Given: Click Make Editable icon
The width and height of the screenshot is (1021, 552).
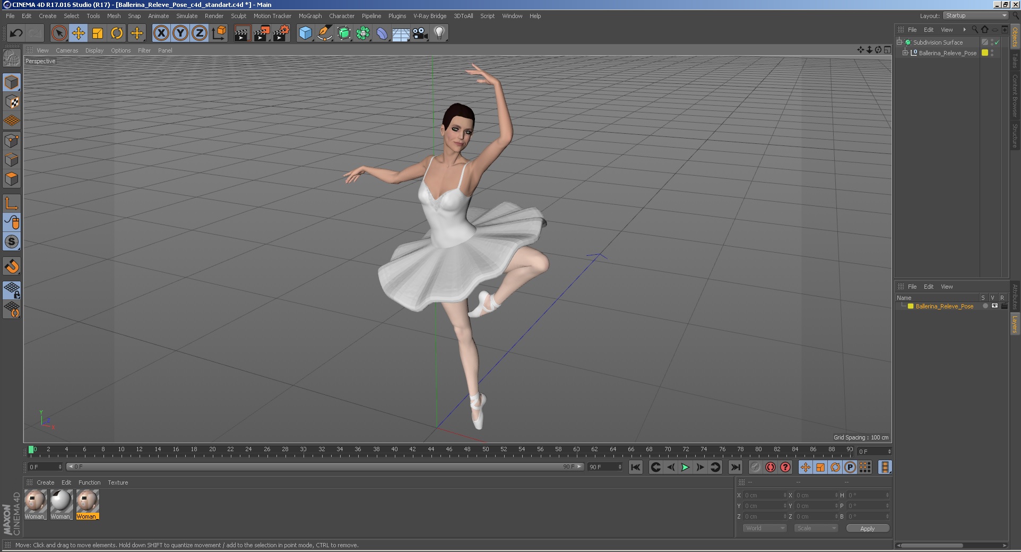Looking at the screenshot, I should (12, 58).
